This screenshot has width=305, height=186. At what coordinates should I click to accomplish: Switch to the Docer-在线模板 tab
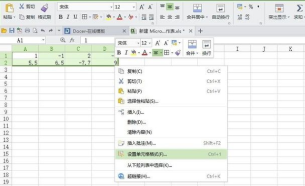click(x=89, y=31)
